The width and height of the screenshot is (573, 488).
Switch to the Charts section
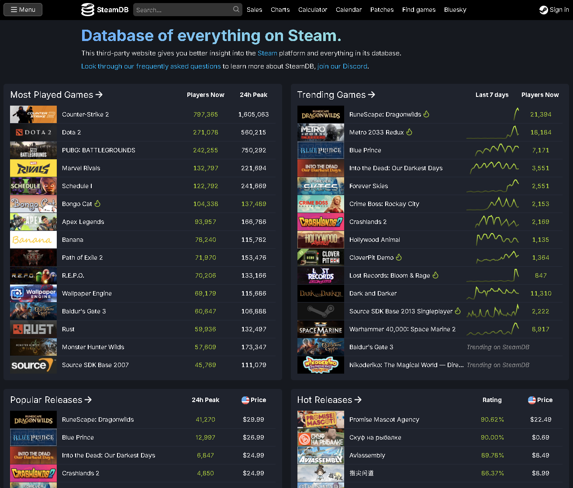point(280,10)
